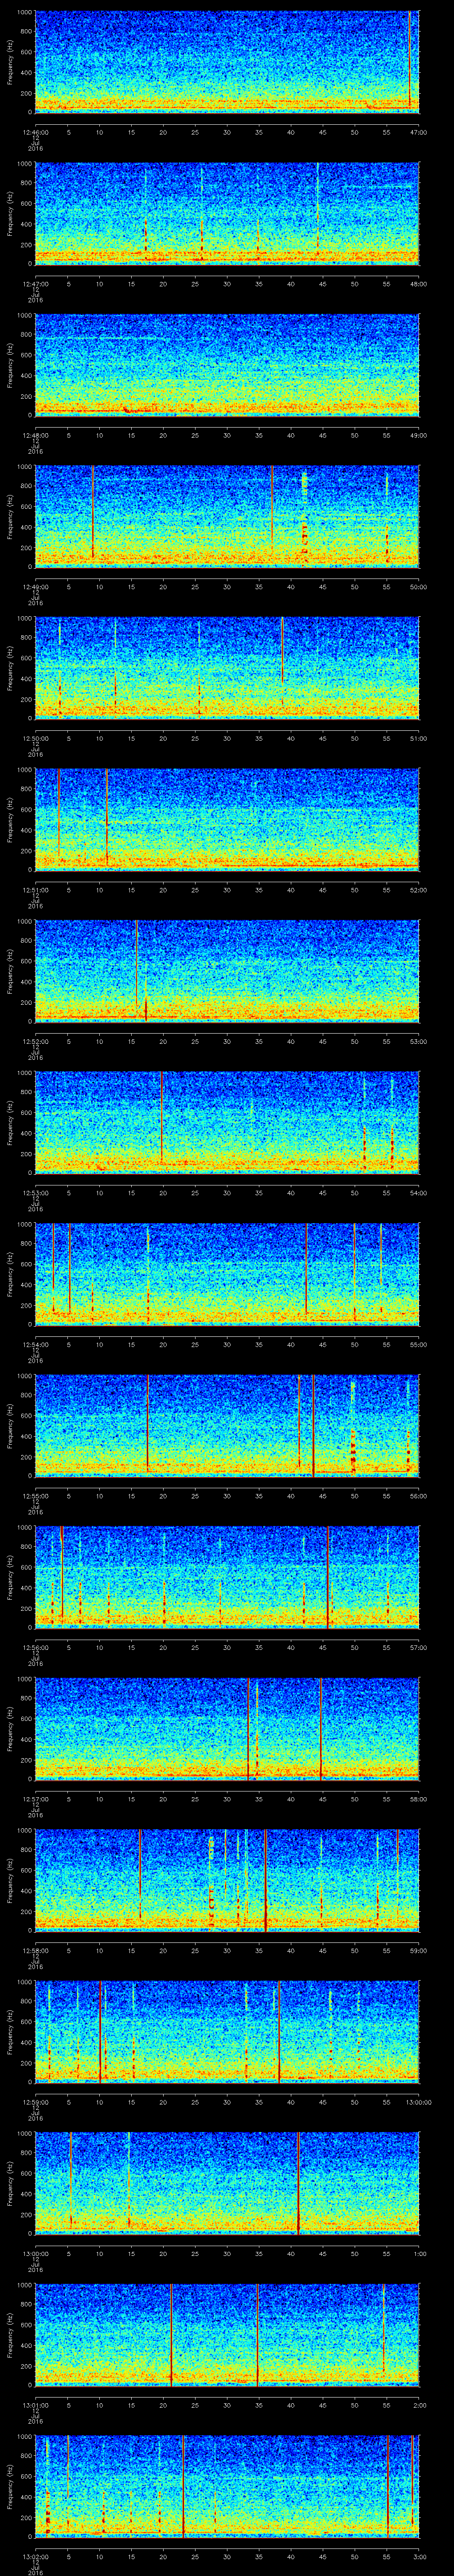Click the 12:58:00 time axis label

(36, 1950)
